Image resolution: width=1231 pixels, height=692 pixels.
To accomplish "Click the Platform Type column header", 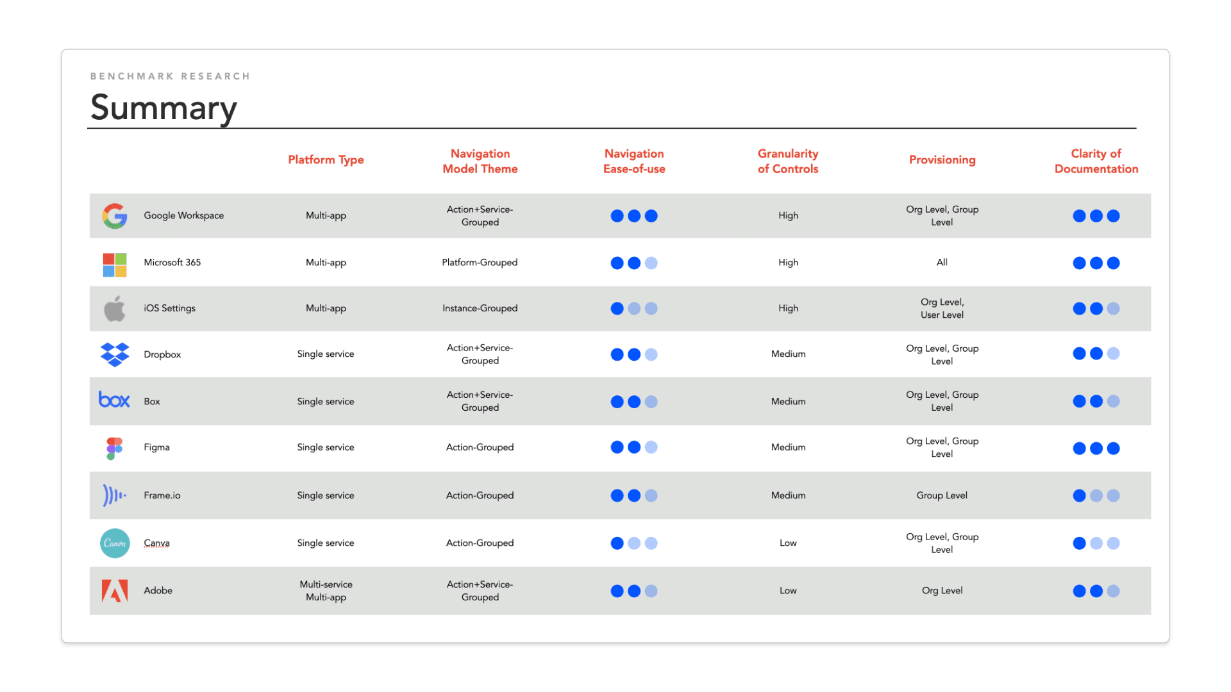I will pos(326,160).
